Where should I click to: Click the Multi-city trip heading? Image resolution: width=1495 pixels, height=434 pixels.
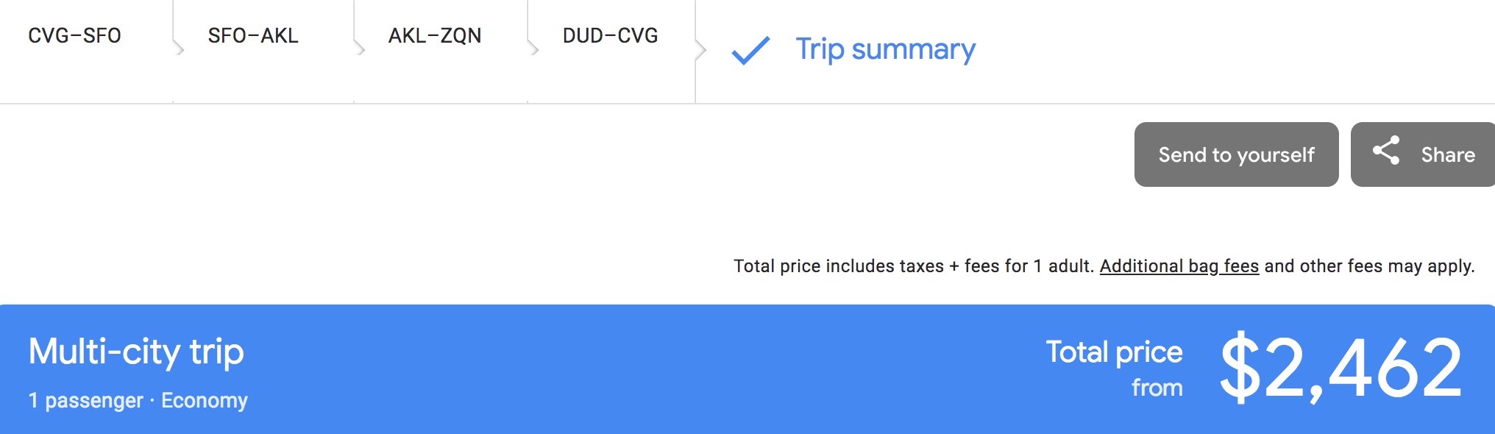pos(136,352)
